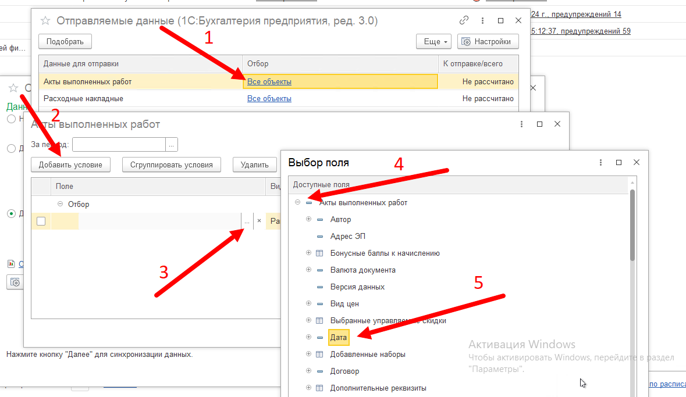Click the already checked radio button in the background window
Image resolution: width=686 pixels, height=397 pixels.
(x=12, y=214)
